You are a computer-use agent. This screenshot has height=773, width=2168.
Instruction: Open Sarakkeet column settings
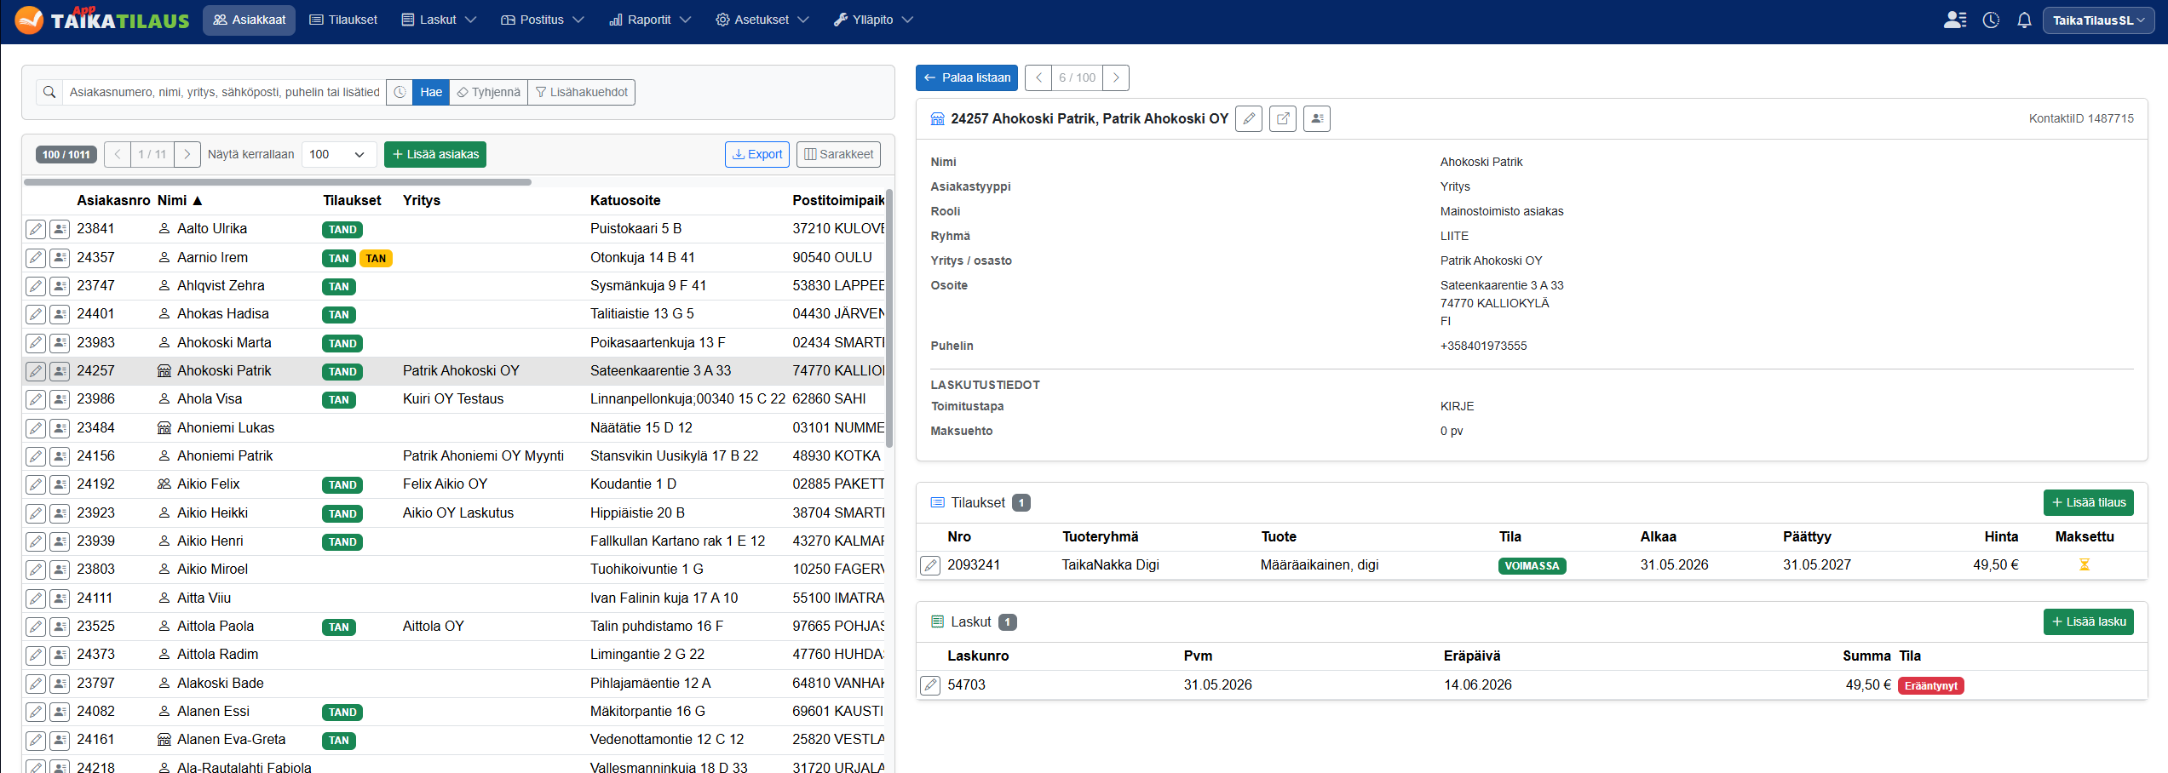point(839,154)
